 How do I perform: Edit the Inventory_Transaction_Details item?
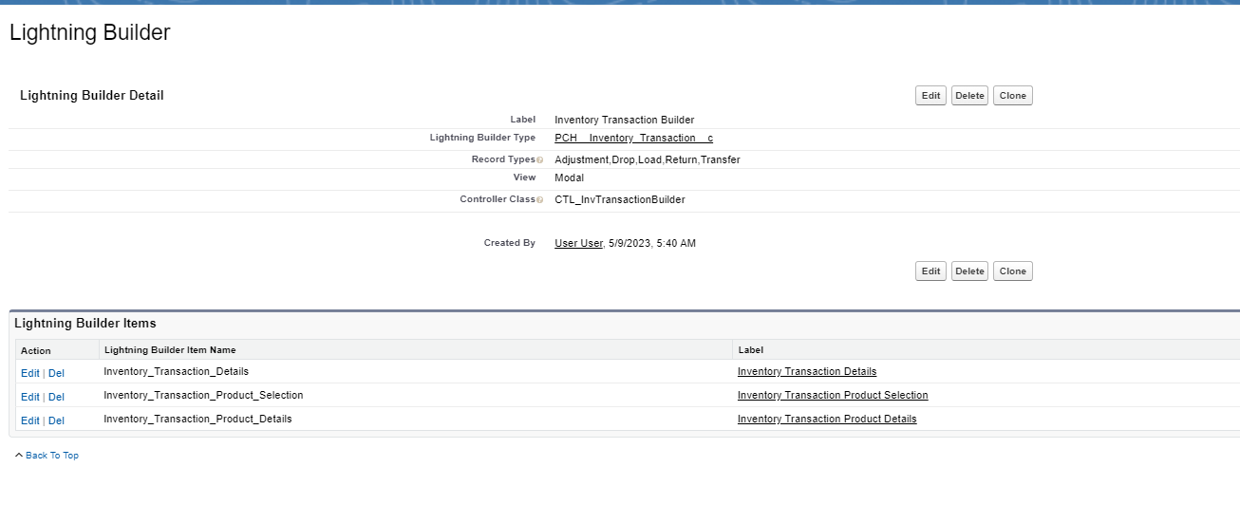(29, 373)
